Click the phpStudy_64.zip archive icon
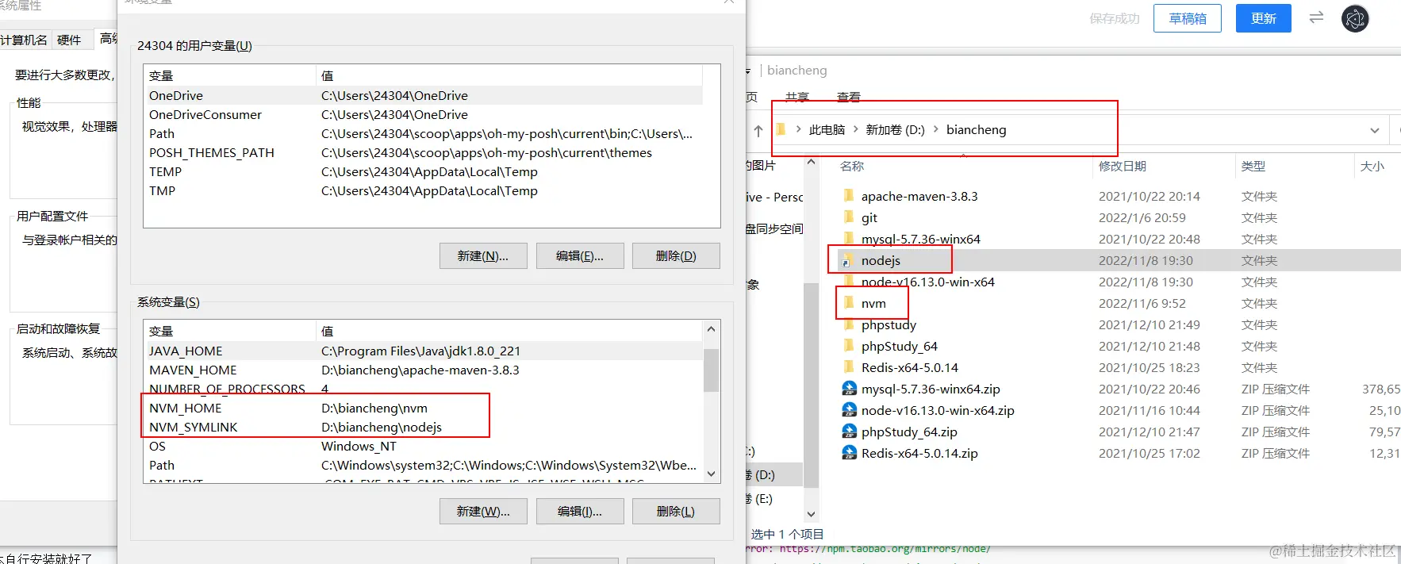This screenshot has width=1401, height=564. click(849, 432)
